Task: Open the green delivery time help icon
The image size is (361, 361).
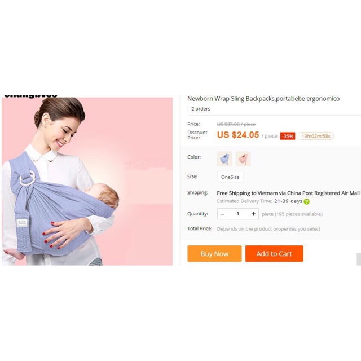Action: [307, 202]
